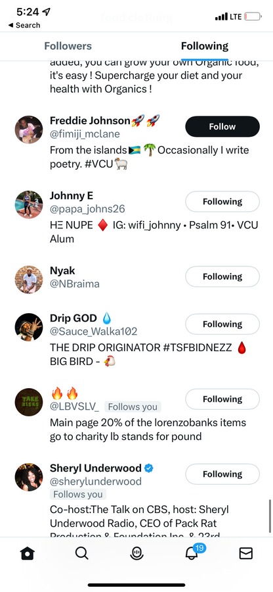Open the Messages envelope icon
The image size is (273, 592).
246,553
